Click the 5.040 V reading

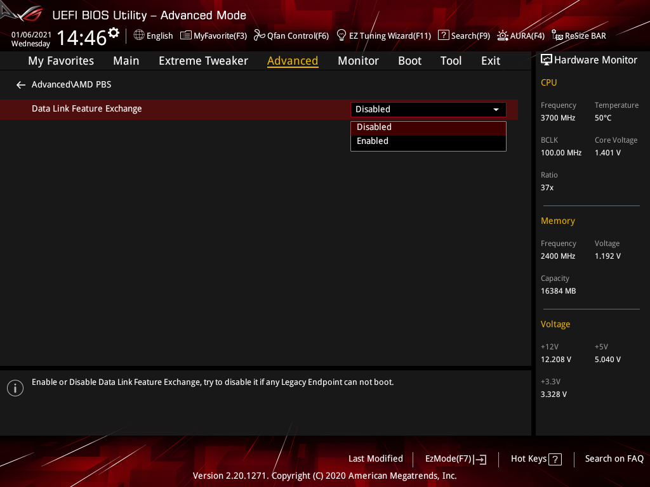tap(607, 360)
